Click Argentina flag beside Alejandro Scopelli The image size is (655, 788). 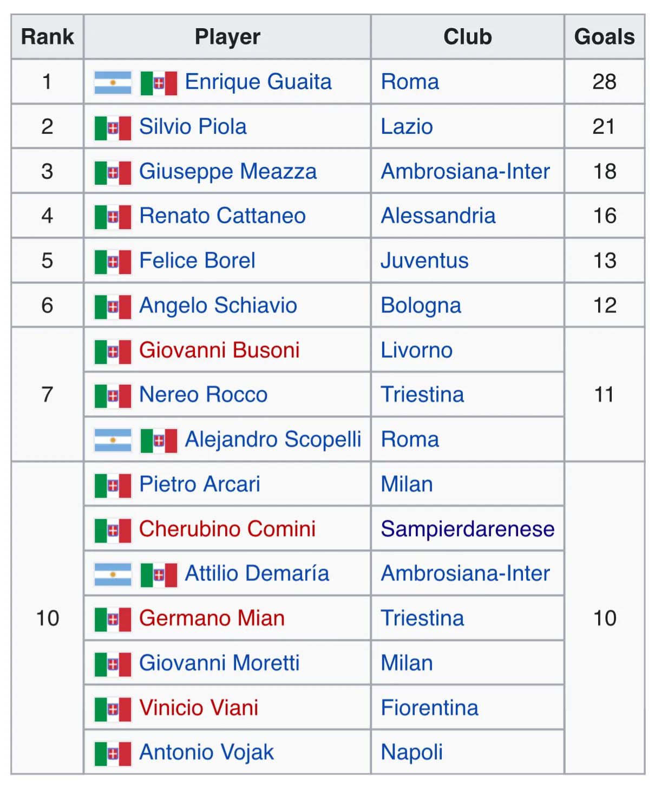click(x=113, y=441)
